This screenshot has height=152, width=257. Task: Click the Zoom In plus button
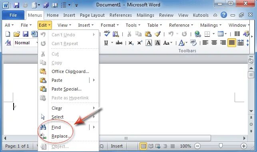pyautogui.click(x=243, y=146)
